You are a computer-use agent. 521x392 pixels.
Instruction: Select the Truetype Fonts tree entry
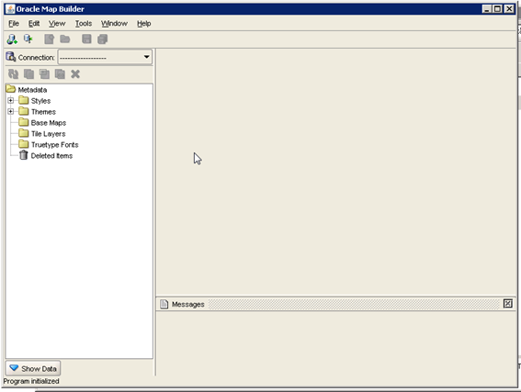[55, 145]
